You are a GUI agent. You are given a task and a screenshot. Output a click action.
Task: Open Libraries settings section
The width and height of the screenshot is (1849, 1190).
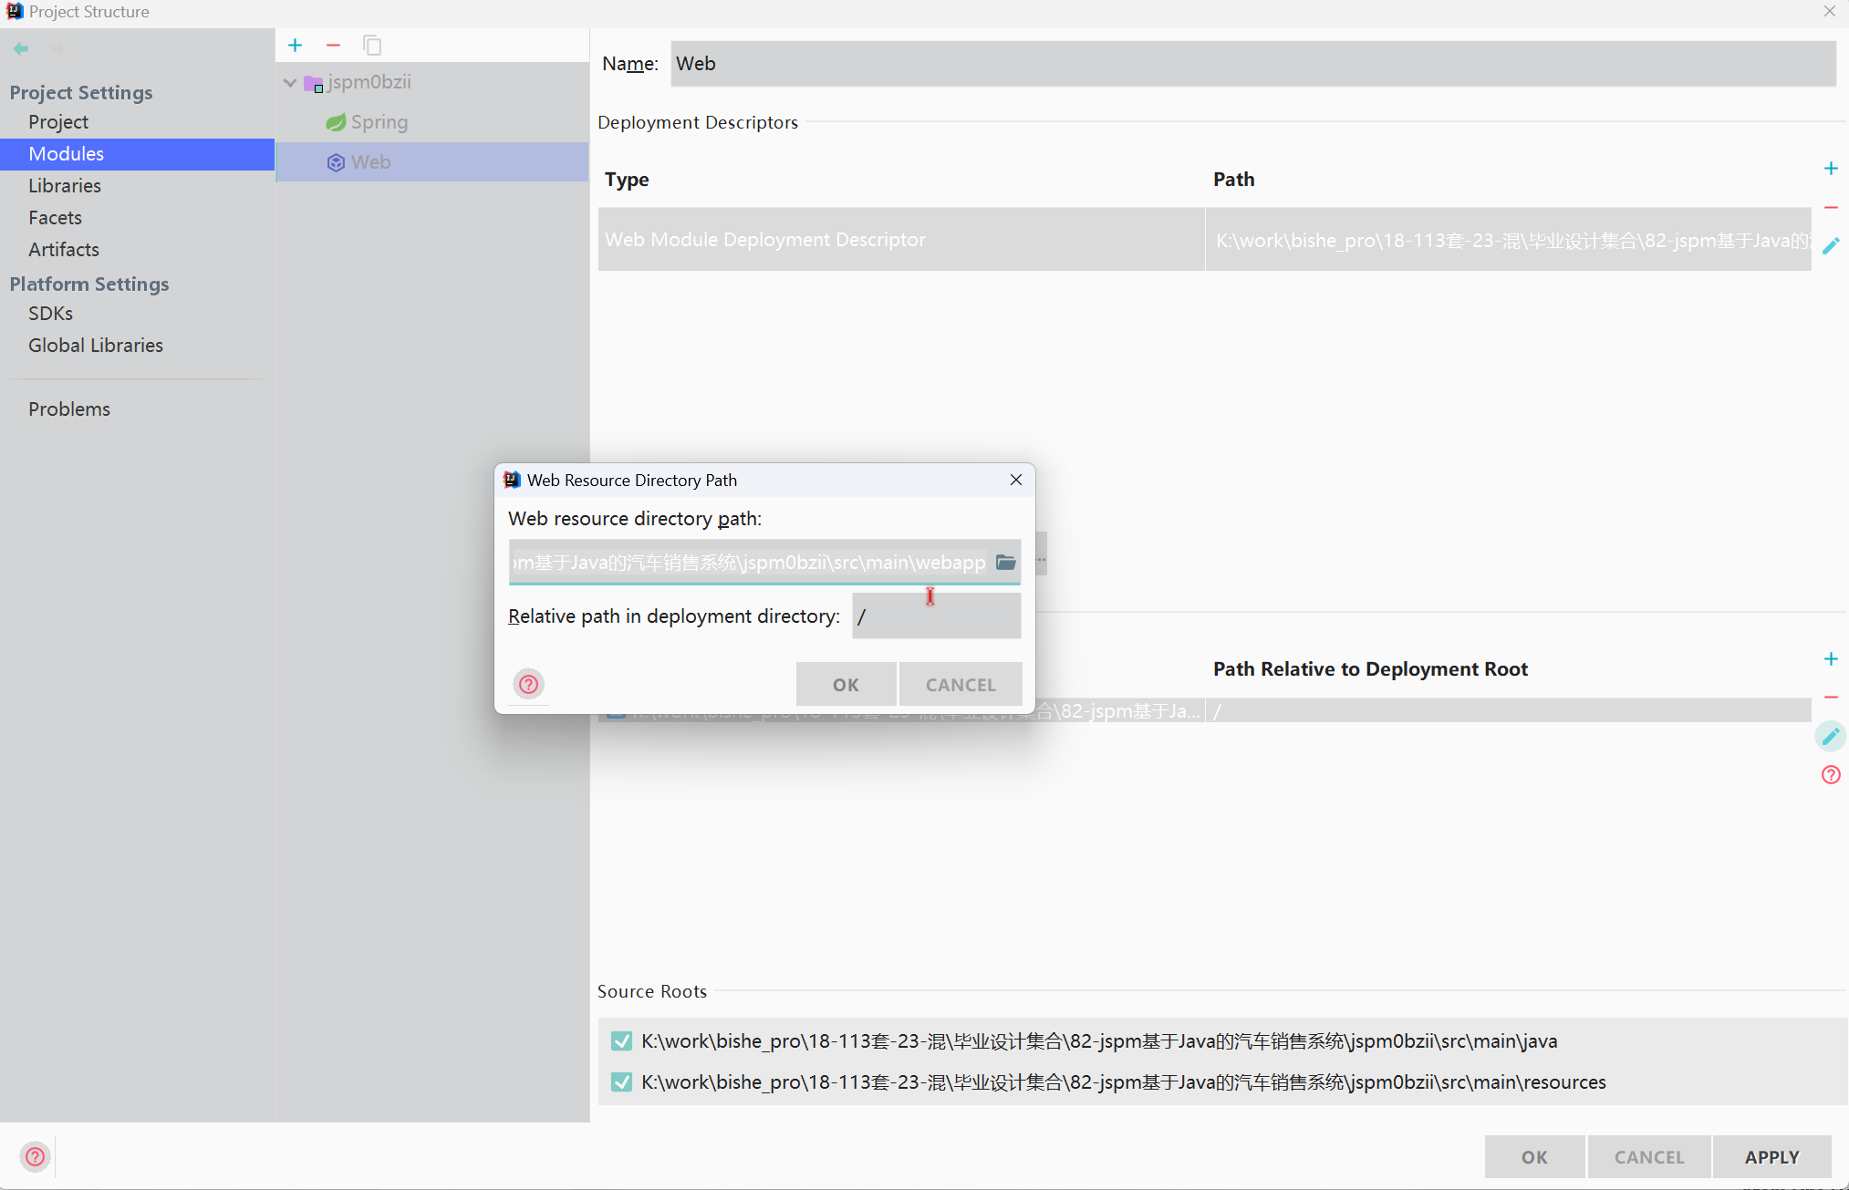coord(64,185)
